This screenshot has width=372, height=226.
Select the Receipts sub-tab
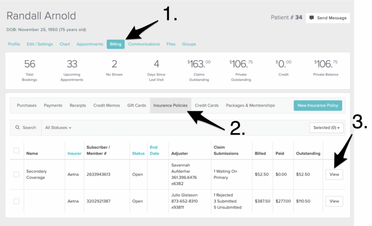[x=78, y=105]
